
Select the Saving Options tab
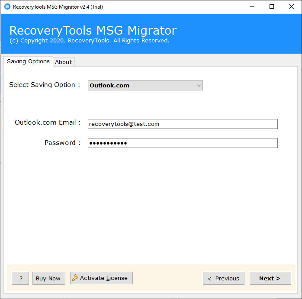coord(28,61)
